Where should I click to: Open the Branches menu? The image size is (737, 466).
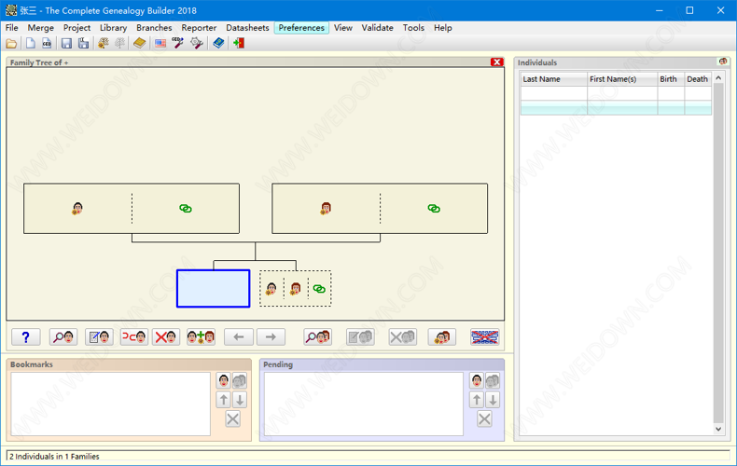click(154, 28)
